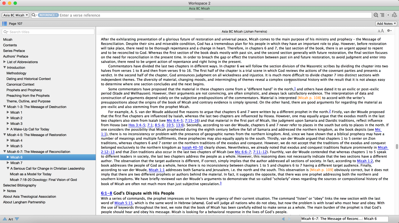Image resolution: width=399 pixels, height=223 pixels.
Task: Click the Asia BC Micah workspace tab
Action: [x=199, y=8]
